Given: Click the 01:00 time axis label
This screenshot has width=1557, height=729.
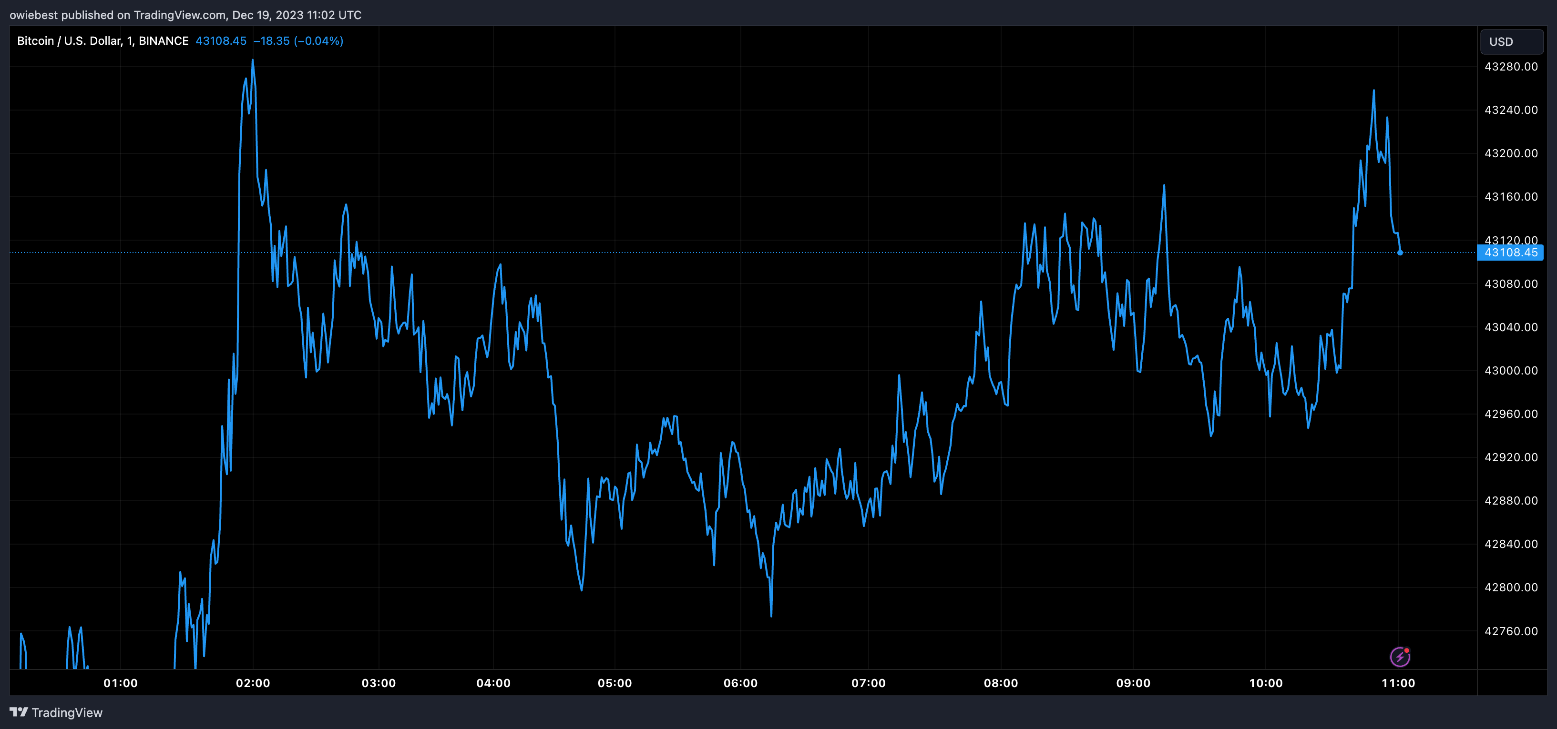Looking at the screenshot, I should click(120, 683).
